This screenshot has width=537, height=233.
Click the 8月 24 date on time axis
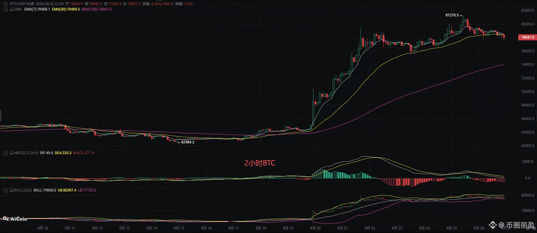424,228
